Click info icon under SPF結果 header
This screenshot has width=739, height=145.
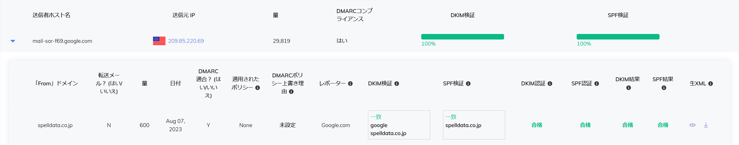click(664, 88)
